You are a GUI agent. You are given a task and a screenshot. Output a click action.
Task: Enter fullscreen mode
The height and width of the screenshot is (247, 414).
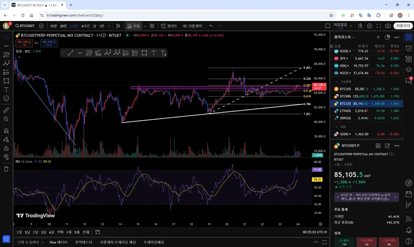tap(379, 26)
